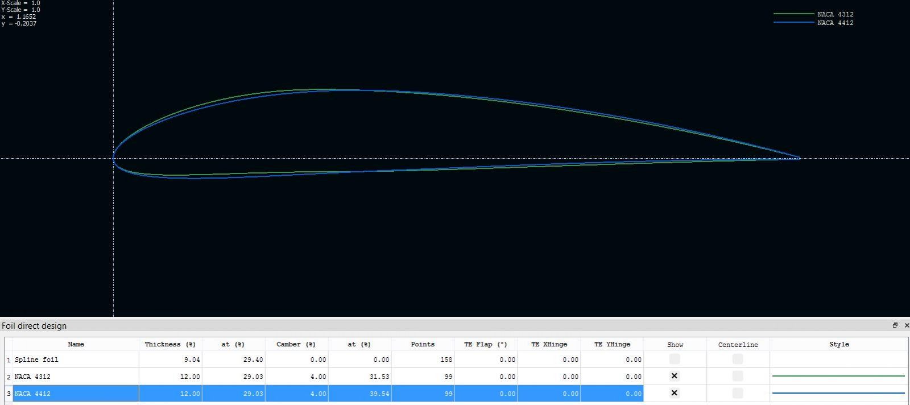
Task: Hide NACA 4412 using its Show checkbox
Action: click(675, 393)
